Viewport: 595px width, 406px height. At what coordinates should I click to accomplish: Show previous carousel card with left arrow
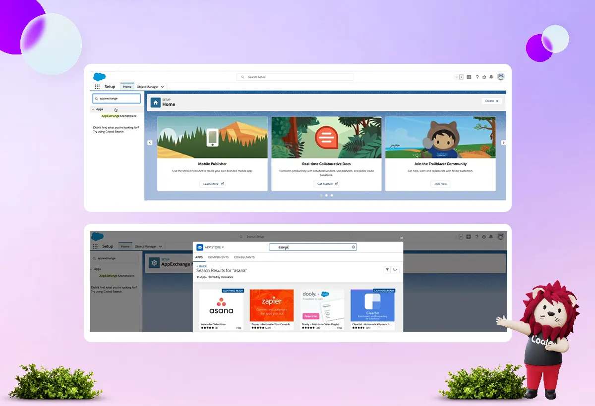[150, 143]
